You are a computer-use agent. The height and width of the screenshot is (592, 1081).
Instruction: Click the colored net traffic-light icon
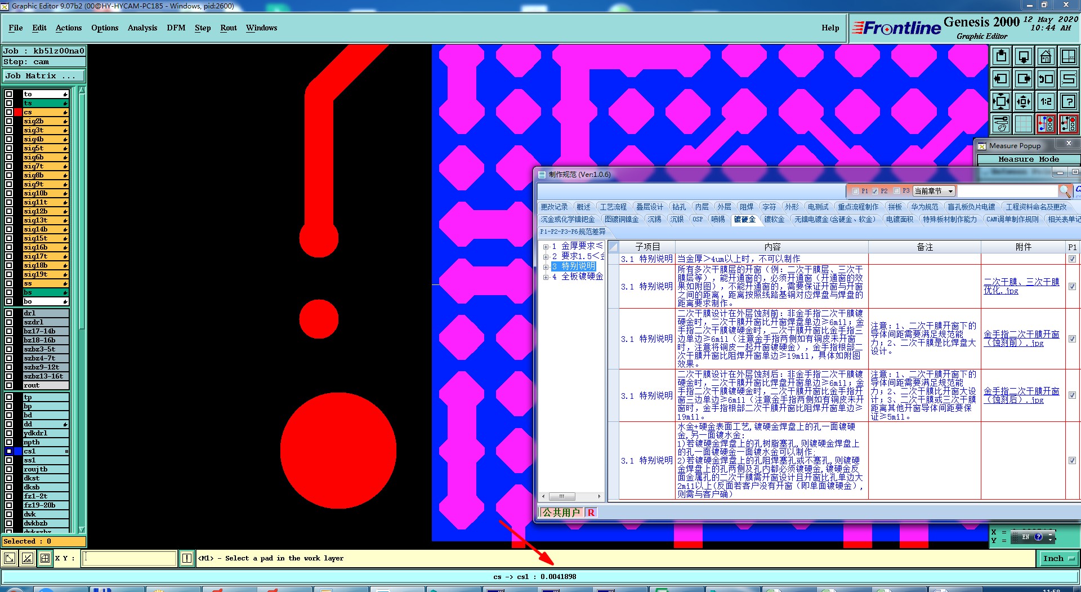1046,124
